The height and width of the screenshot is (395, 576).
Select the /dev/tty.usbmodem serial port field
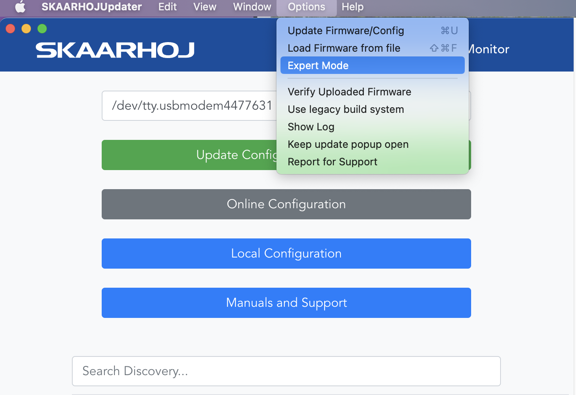tap(189, 106)
